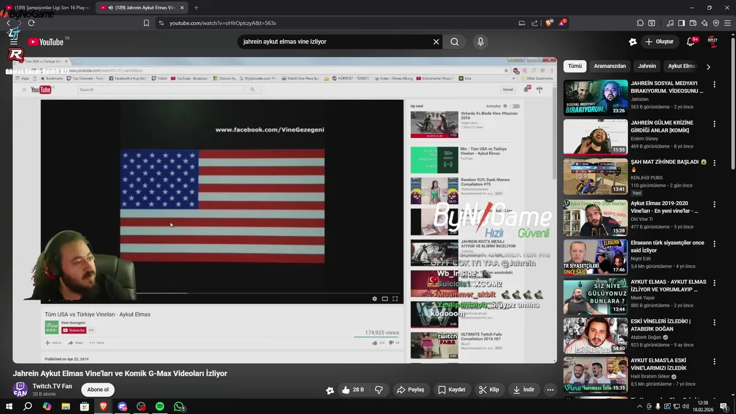Create a clip with Klip button
This screenshot has height=414, width=736.
489,390
